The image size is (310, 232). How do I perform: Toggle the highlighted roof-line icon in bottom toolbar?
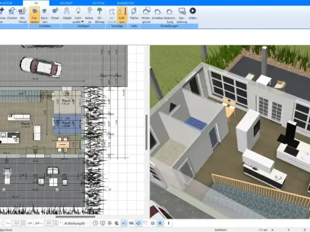coord(124,223)
